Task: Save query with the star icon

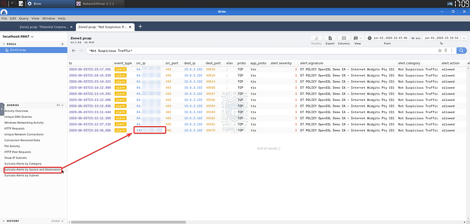Action: [x=439, y=50]
